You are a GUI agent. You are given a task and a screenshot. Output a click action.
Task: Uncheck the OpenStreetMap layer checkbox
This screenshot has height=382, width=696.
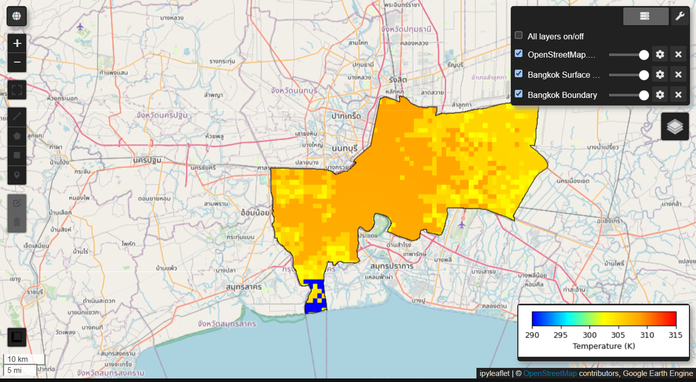[519, 53]
